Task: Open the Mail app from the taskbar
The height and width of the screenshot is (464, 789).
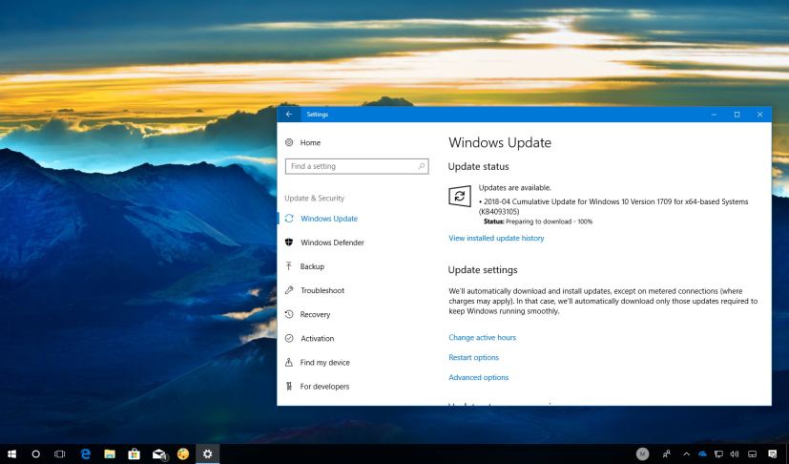Action: pos(159,453)
